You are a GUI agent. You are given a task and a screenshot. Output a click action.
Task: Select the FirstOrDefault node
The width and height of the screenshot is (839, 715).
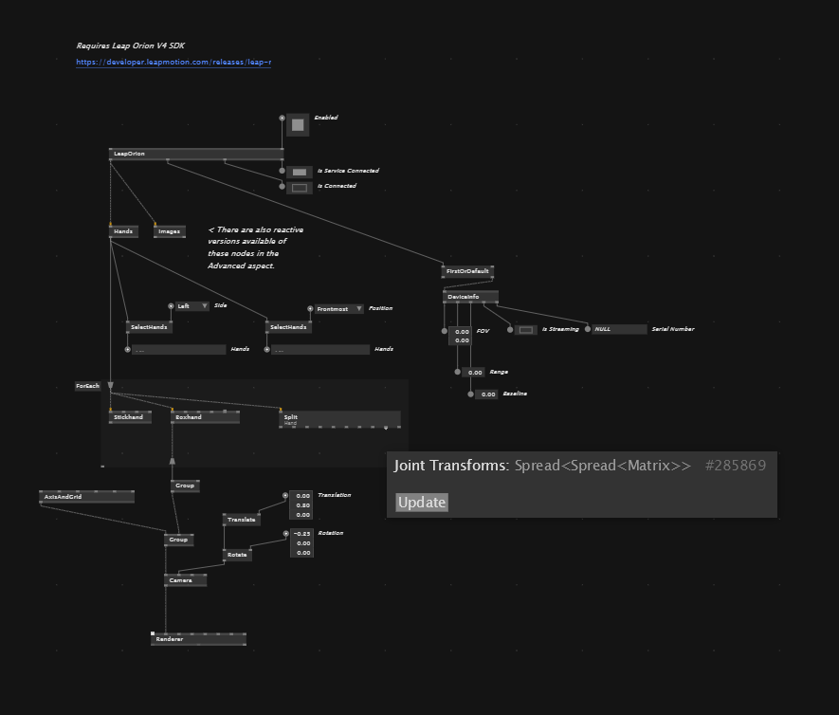coord(467,271)
